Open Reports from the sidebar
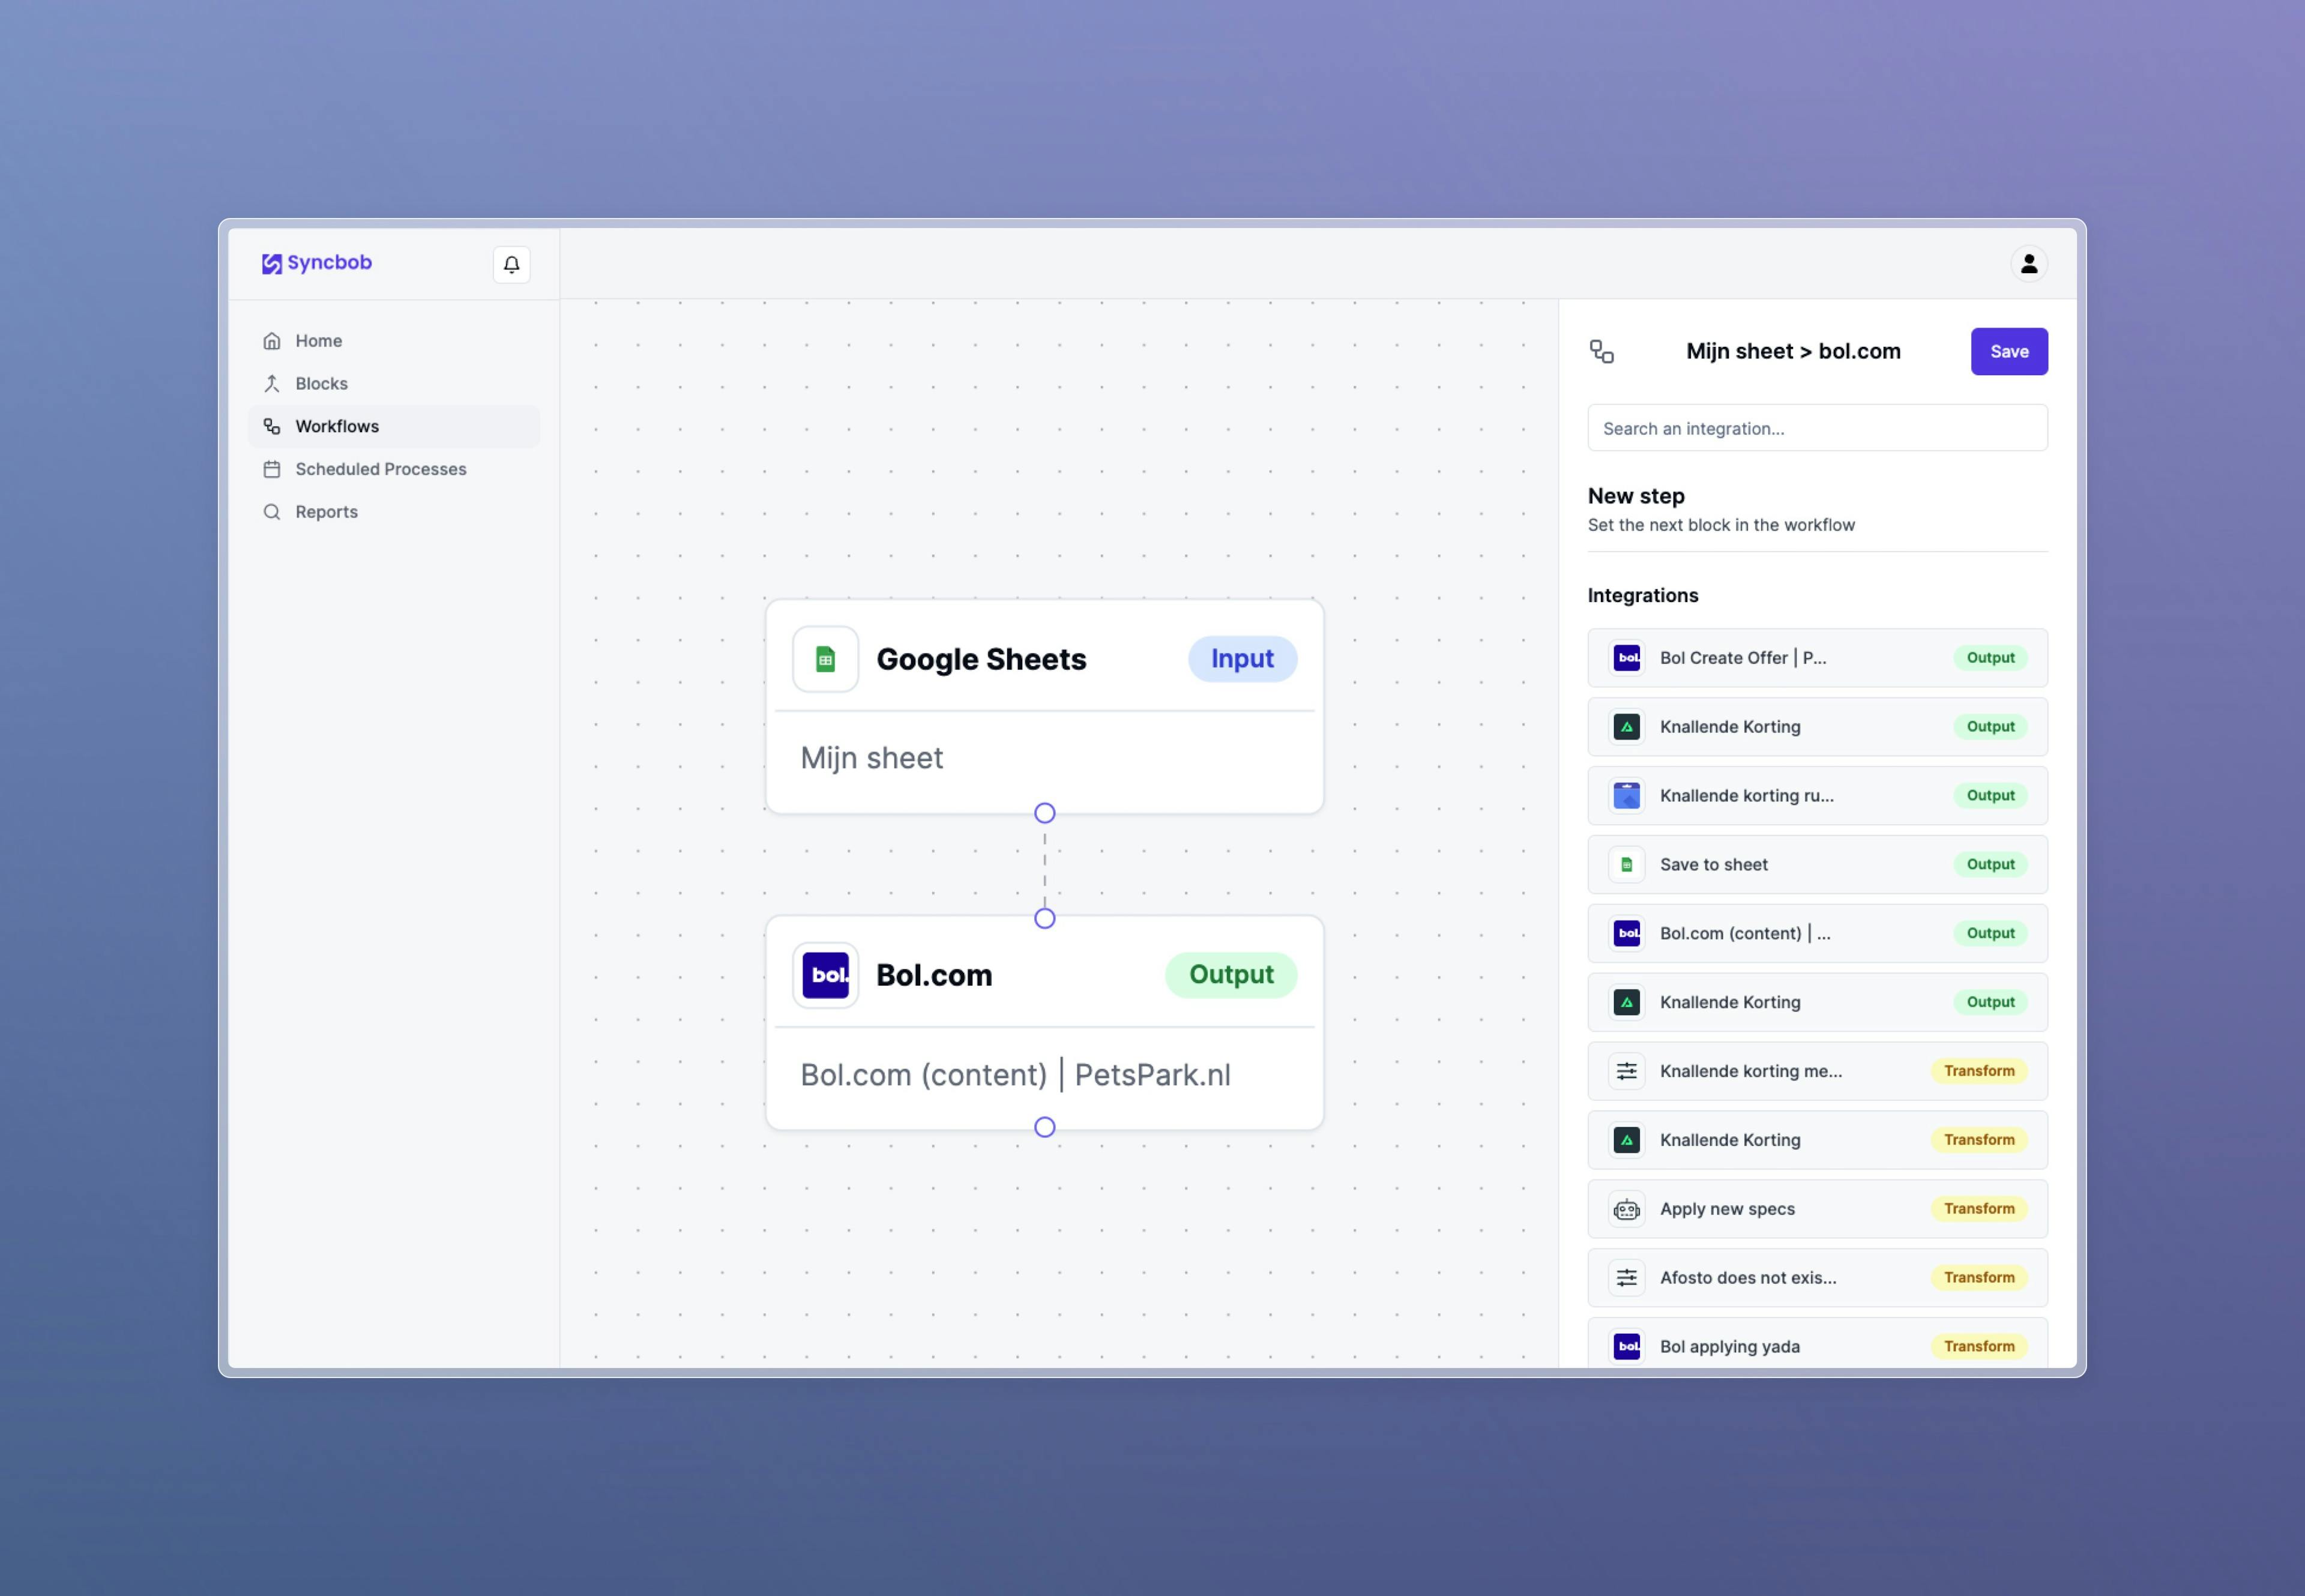2305x1596 pixels. tap(326, 512)
